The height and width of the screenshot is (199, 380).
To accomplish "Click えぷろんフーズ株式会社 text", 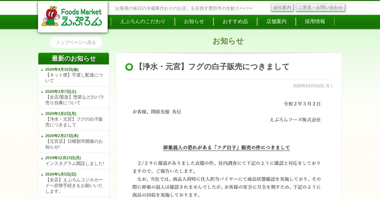I will tap(295, 120).
